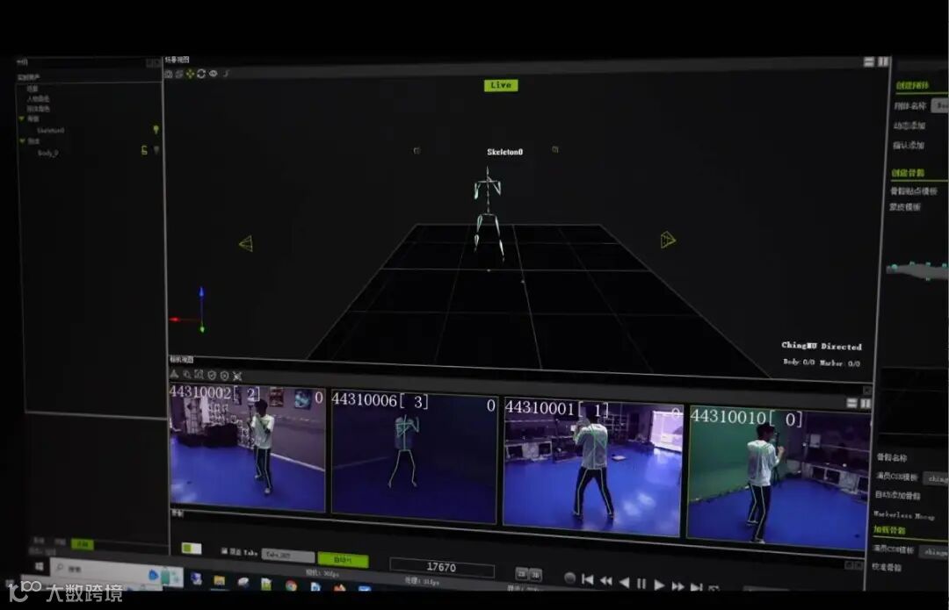
Task: Click the first camera icon in 3D view toolbar
Action: tap(169, 74)
